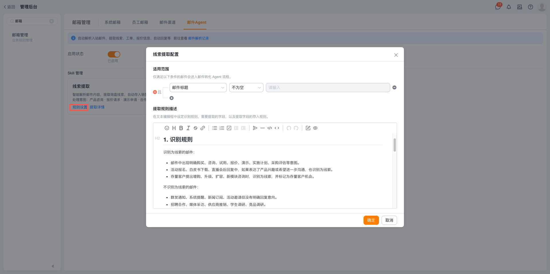Apply strikethrough in the rule editor
Image resolution: width=550 pixels, height=274 pixels.
click(x=195, y=128)
